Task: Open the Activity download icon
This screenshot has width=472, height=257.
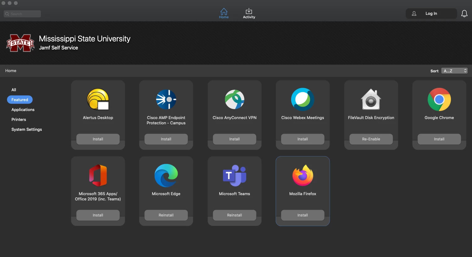Action: click(249, 11)
